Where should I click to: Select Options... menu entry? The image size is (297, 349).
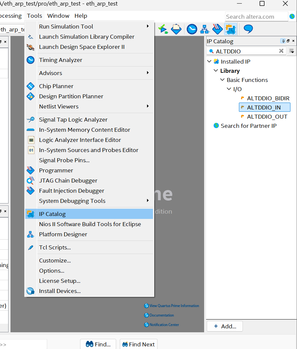89,271
